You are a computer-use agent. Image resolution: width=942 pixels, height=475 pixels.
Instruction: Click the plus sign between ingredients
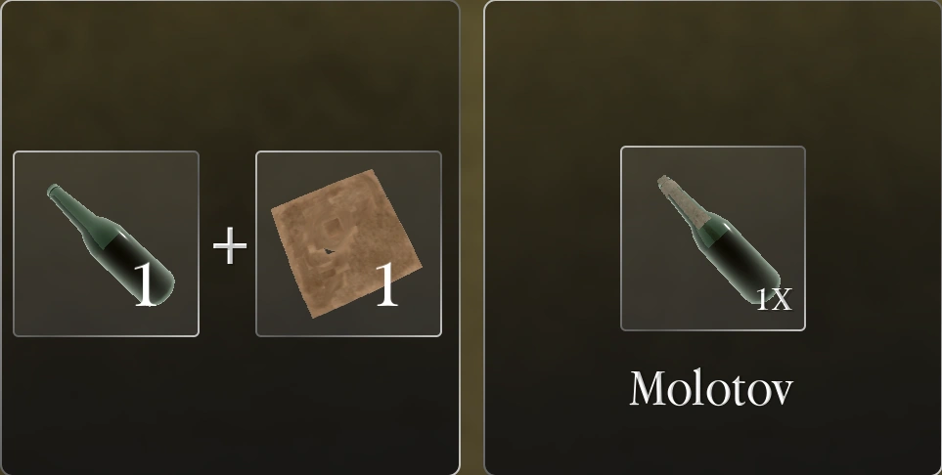pyautogui.click(x=230, y=245)
